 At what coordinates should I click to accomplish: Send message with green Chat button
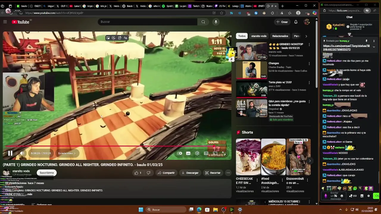click(377, 196)
